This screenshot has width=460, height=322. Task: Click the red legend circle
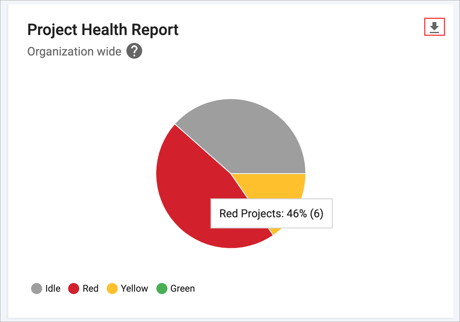[74, 289]
